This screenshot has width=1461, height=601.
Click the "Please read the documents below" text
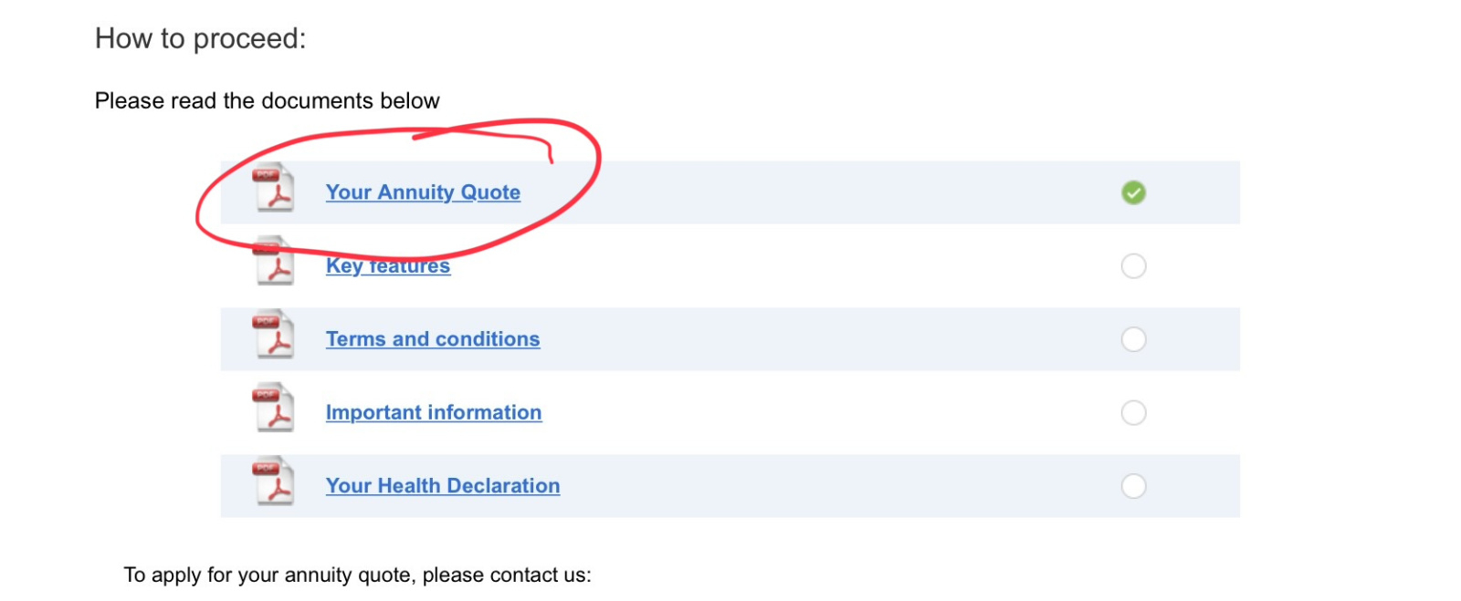coord(267,100)
